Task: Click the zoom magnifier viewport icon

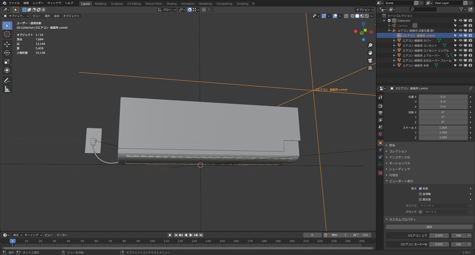Action: (370, 45)
